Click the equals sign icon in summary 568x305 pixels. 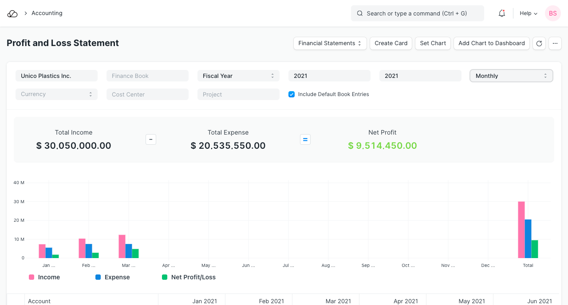click(305, 139)
